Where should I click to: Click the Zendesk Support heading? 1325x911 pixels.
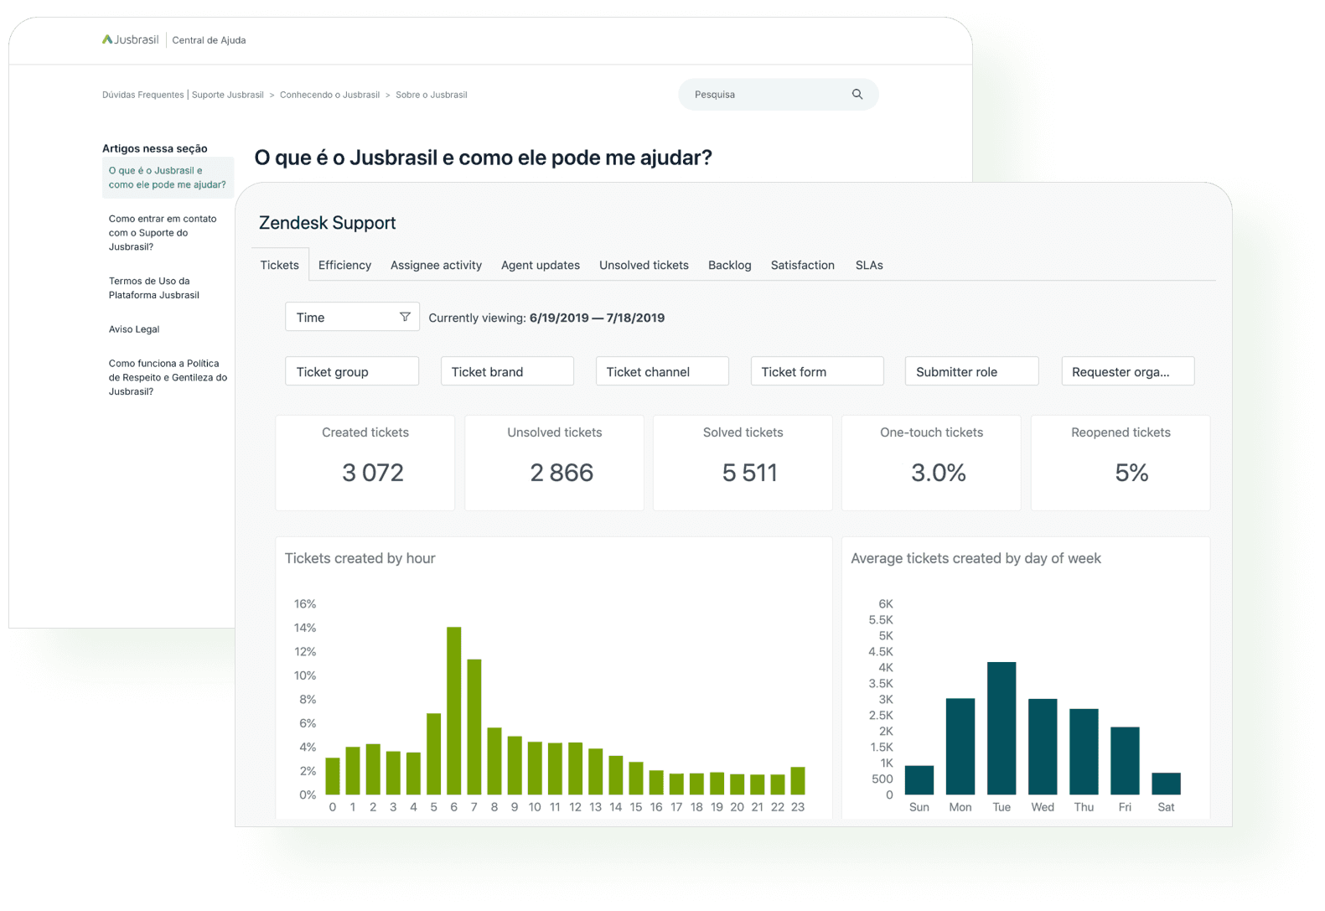[327, 223]
